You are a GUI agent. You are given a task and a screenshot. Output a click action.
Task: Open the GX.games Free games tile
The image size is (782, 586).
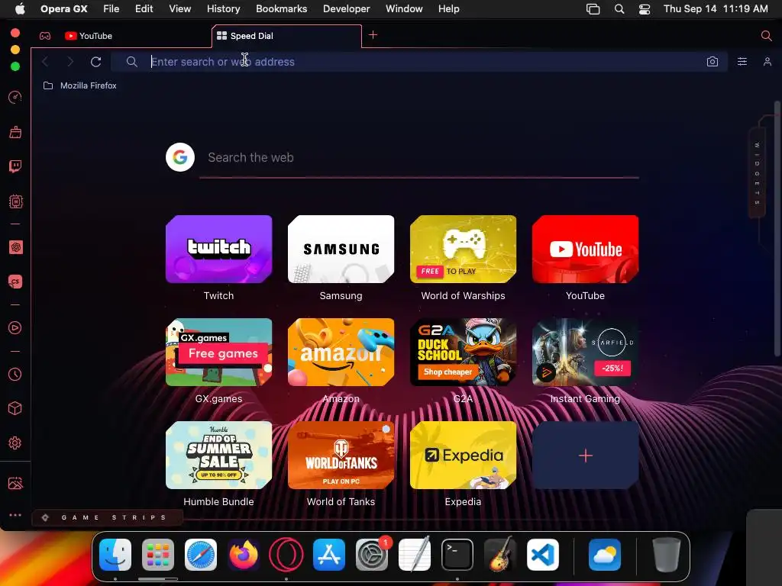[x=219, y=353]
